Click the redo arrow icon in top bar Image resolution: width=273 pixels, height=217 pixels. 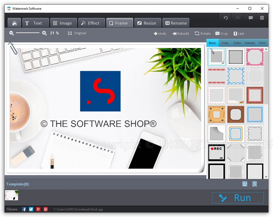click(x=238, y=18)
